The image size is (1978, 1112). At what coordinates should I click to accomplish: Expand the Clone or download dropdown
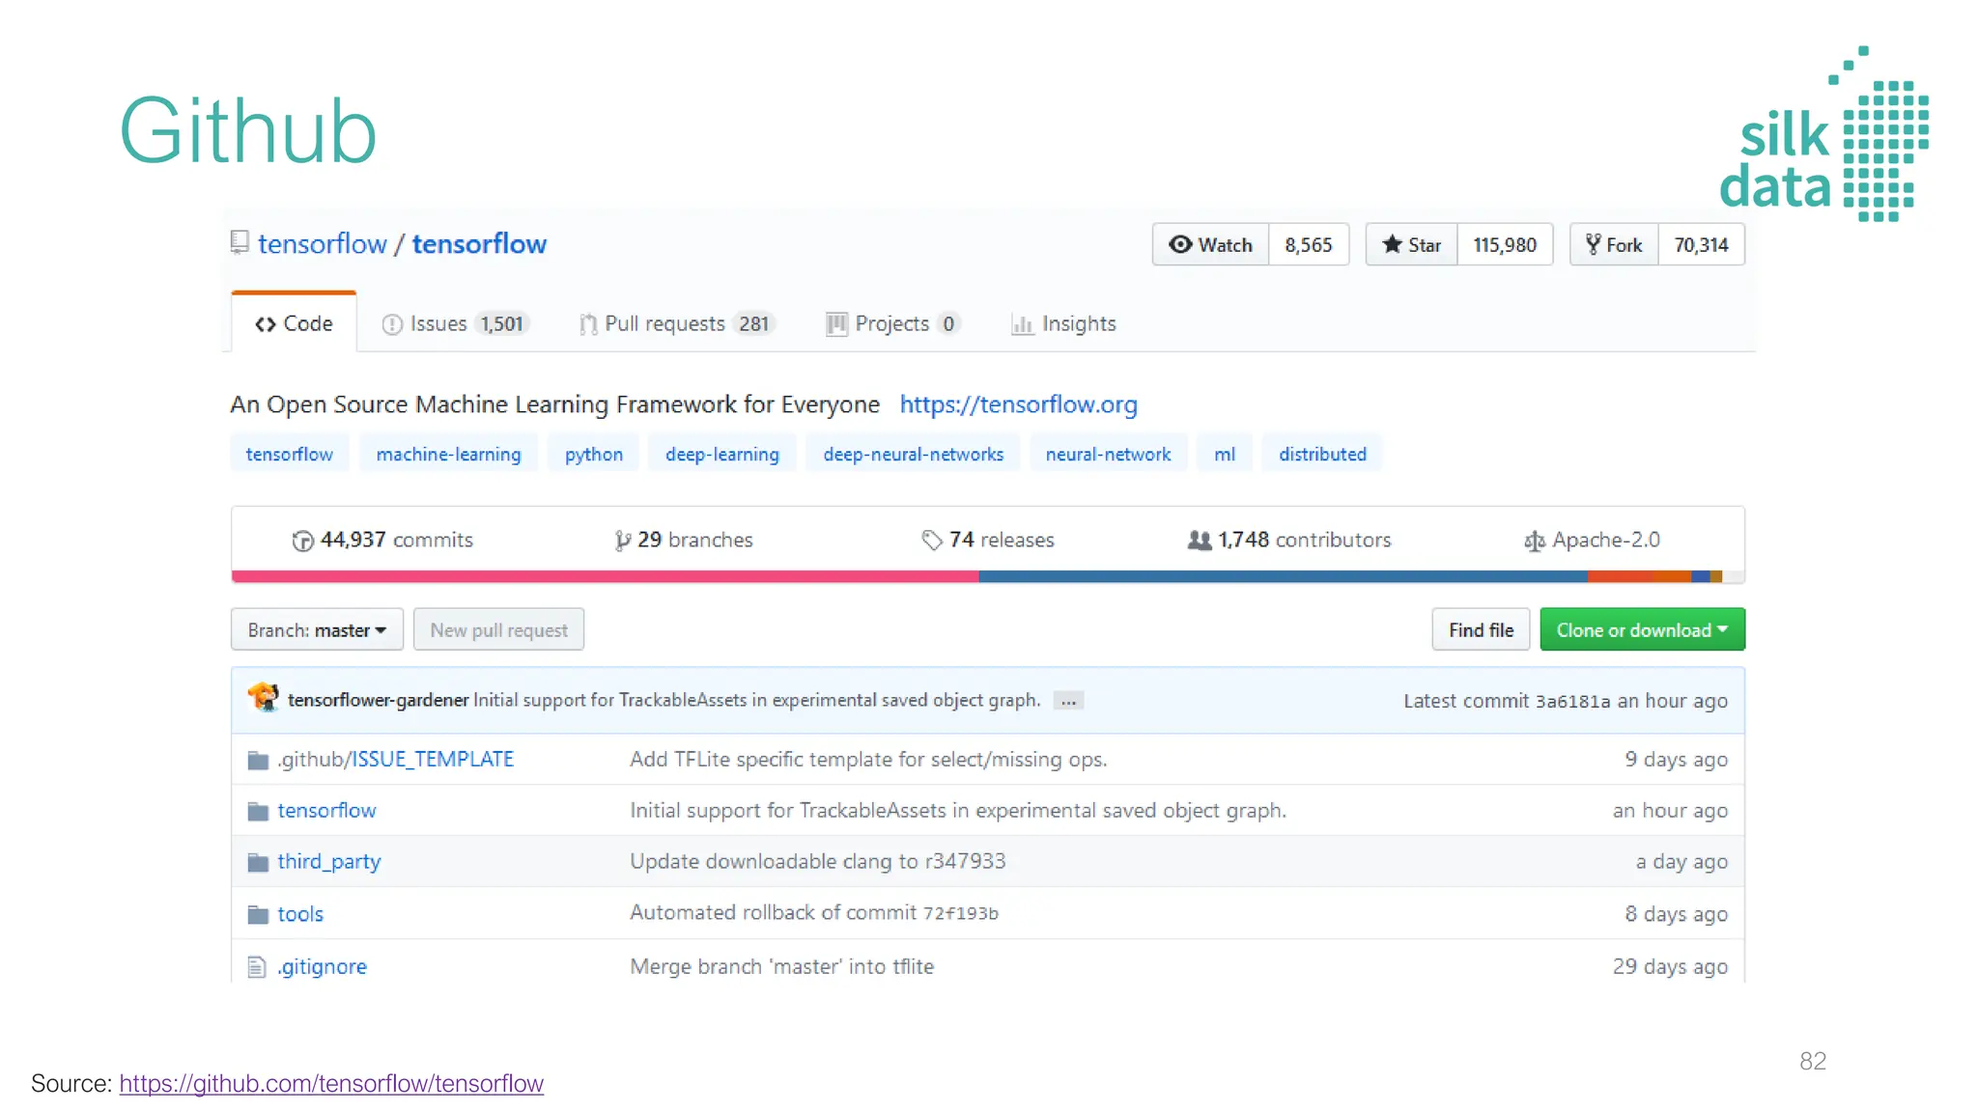[x=1642, y=629]
